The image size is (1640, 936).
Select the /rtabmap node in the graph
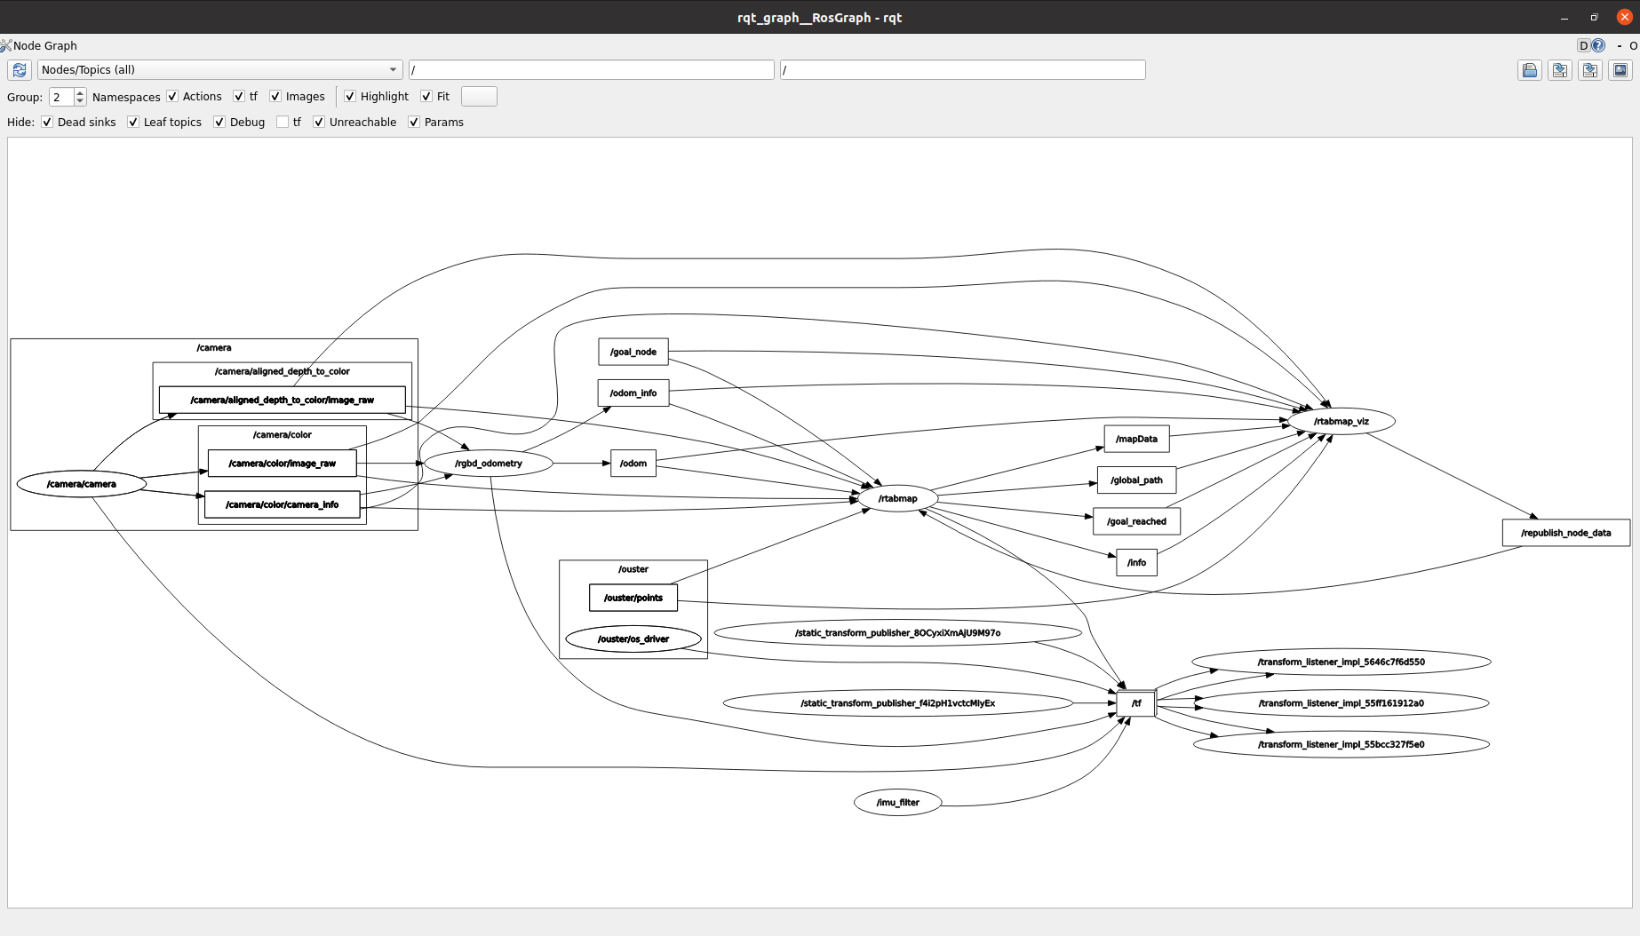[x=897, y=498]
